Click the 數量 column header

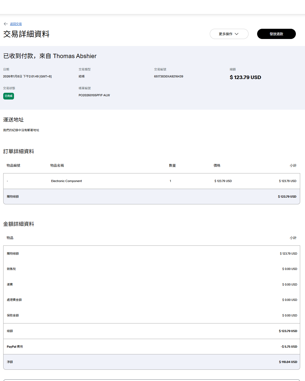point(172,165)
